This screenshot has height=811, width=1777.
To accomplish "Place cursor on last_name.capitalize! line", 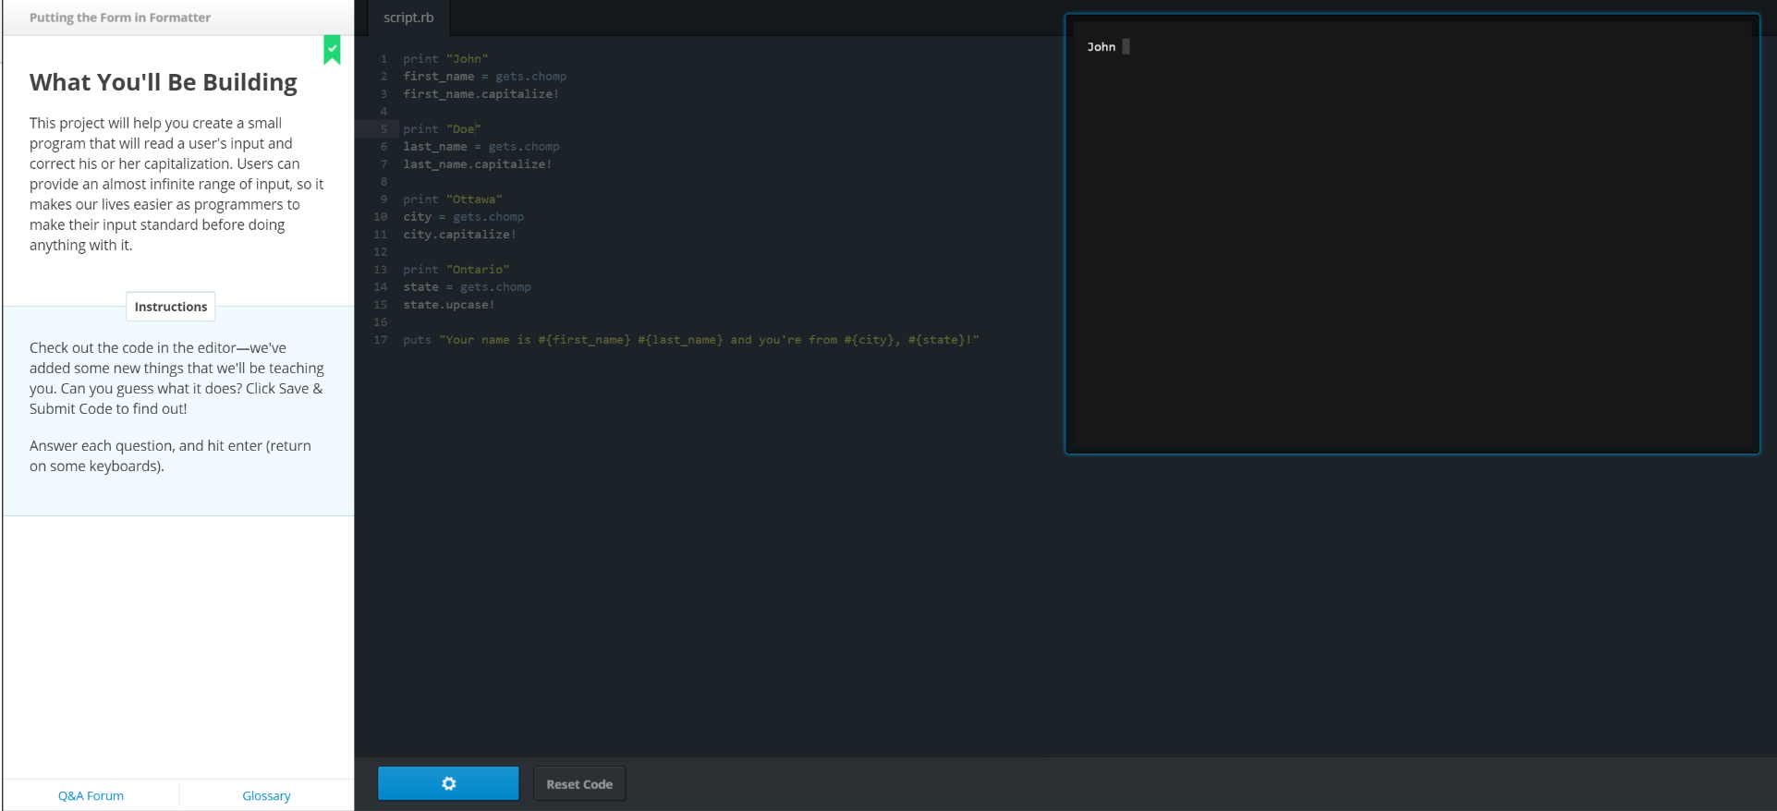I will point(477,164).
